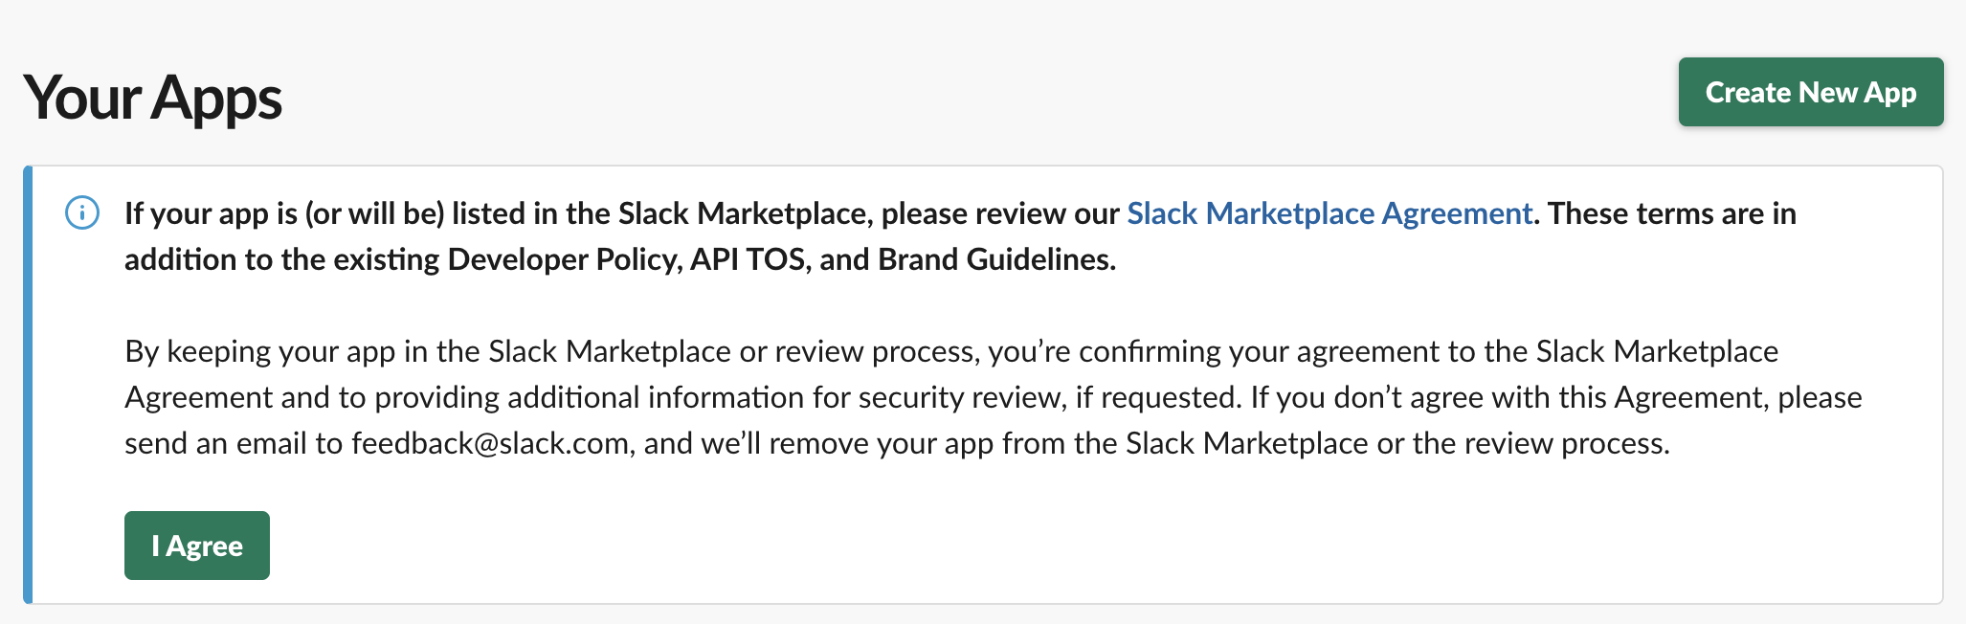This screenshot has width=1966, height=624.
Task: Click the Create New App button
Action: coord(1810,92)
